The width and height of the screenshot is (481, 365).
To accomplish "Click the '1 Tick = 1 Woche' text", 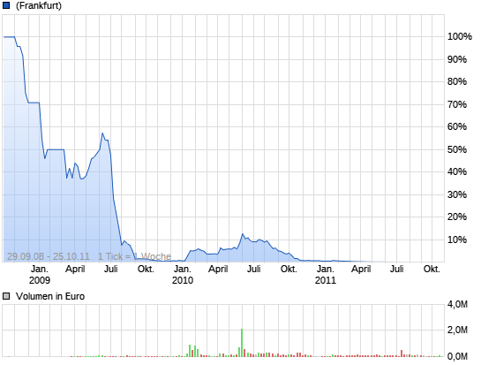I will pos(134,256).
